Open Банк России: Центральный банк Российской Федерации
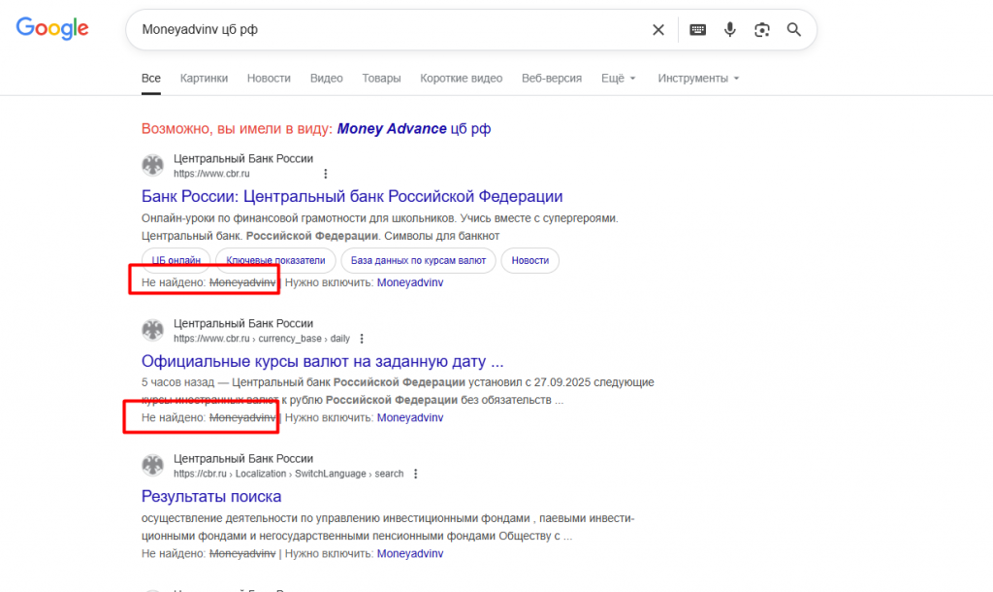Screen dimensions: 993x592 (352, 197)
